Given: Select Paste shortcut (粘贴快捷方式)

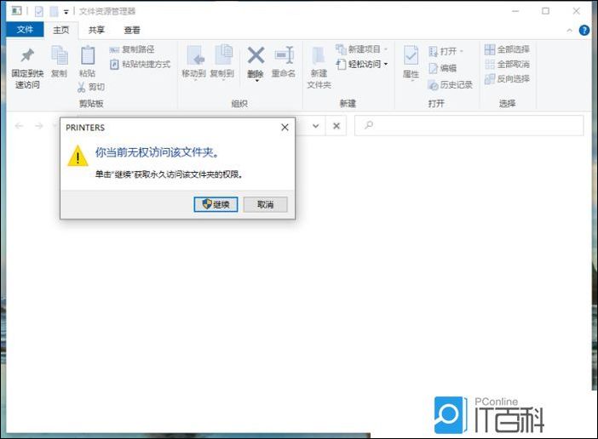Looking at the screenshot, I should tap(140, 65).
